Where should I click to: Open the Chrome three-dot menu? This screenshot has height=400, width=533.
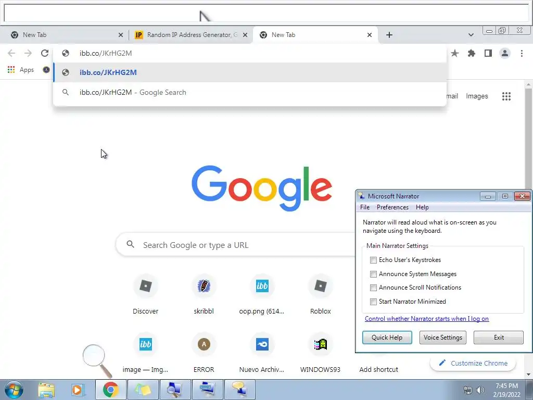coord(522,53)
